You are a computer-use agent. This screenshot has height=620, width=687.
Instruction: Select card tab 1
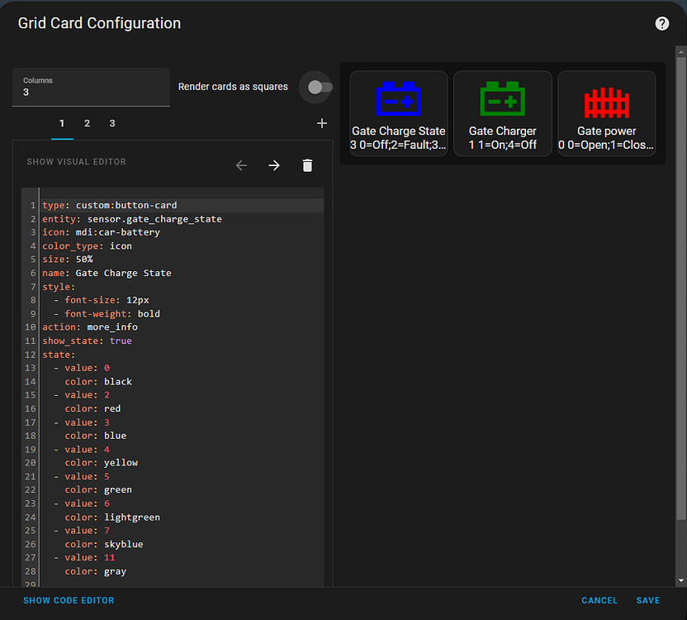coord(62,122)
